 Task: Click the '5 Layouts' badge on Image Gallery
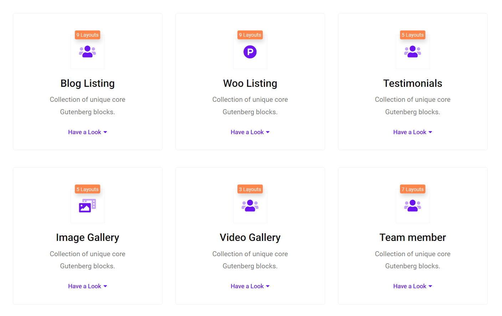pos(87,189)
